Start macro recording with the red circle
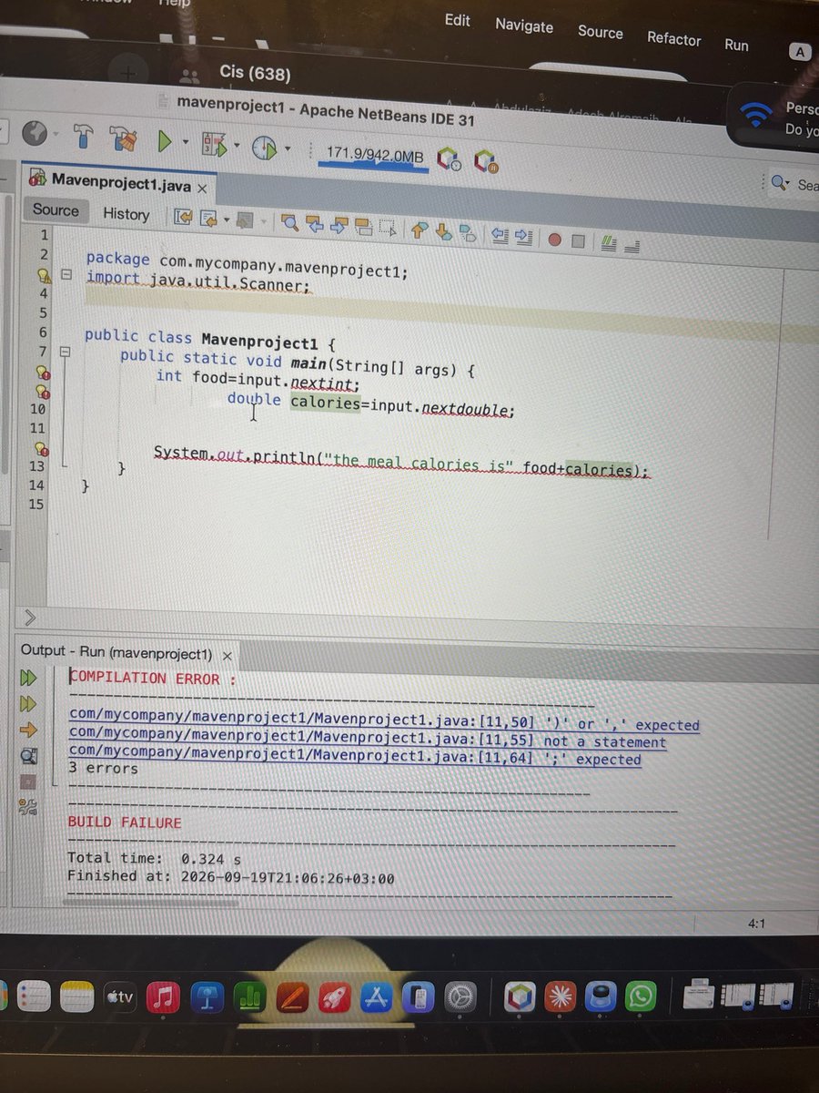The image size is (819, 1093). click(554, 240)
